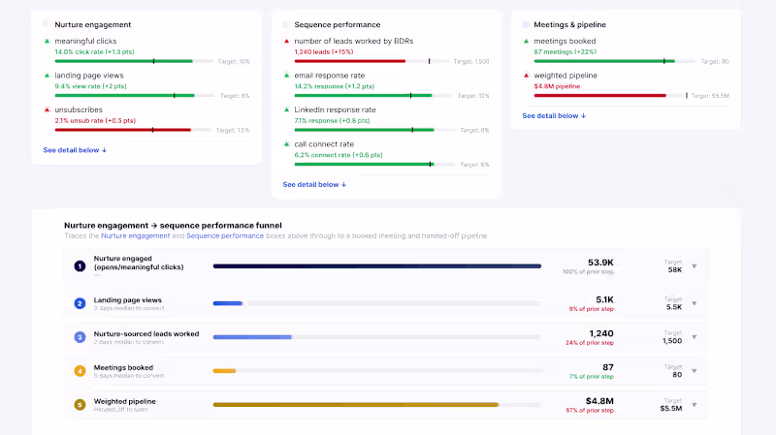
Task: Click green triangle beside meetings booked metric
Action: (x=526, y=41)
